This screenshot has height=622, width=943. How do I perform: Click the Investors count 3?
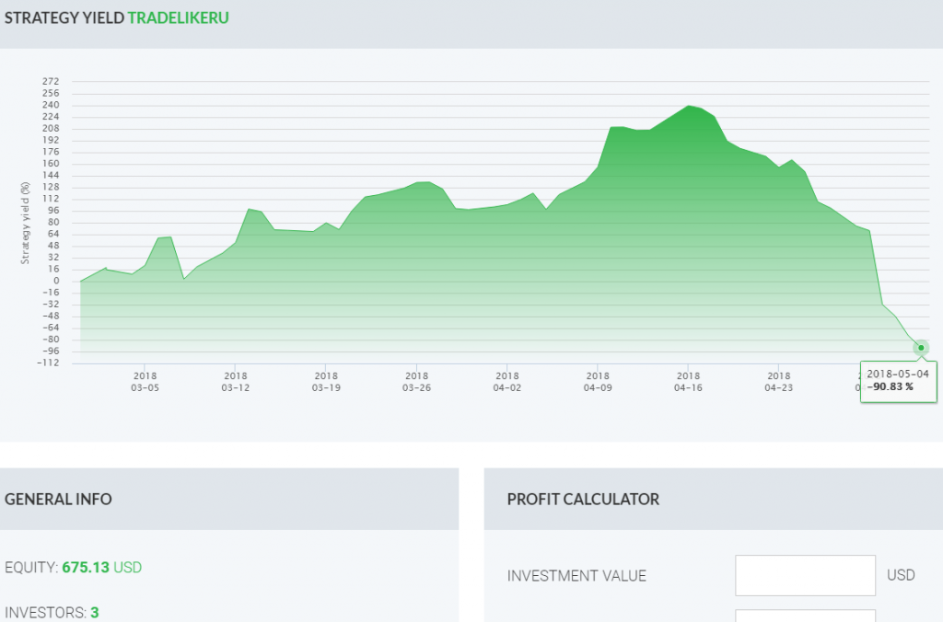click(95, 613)
